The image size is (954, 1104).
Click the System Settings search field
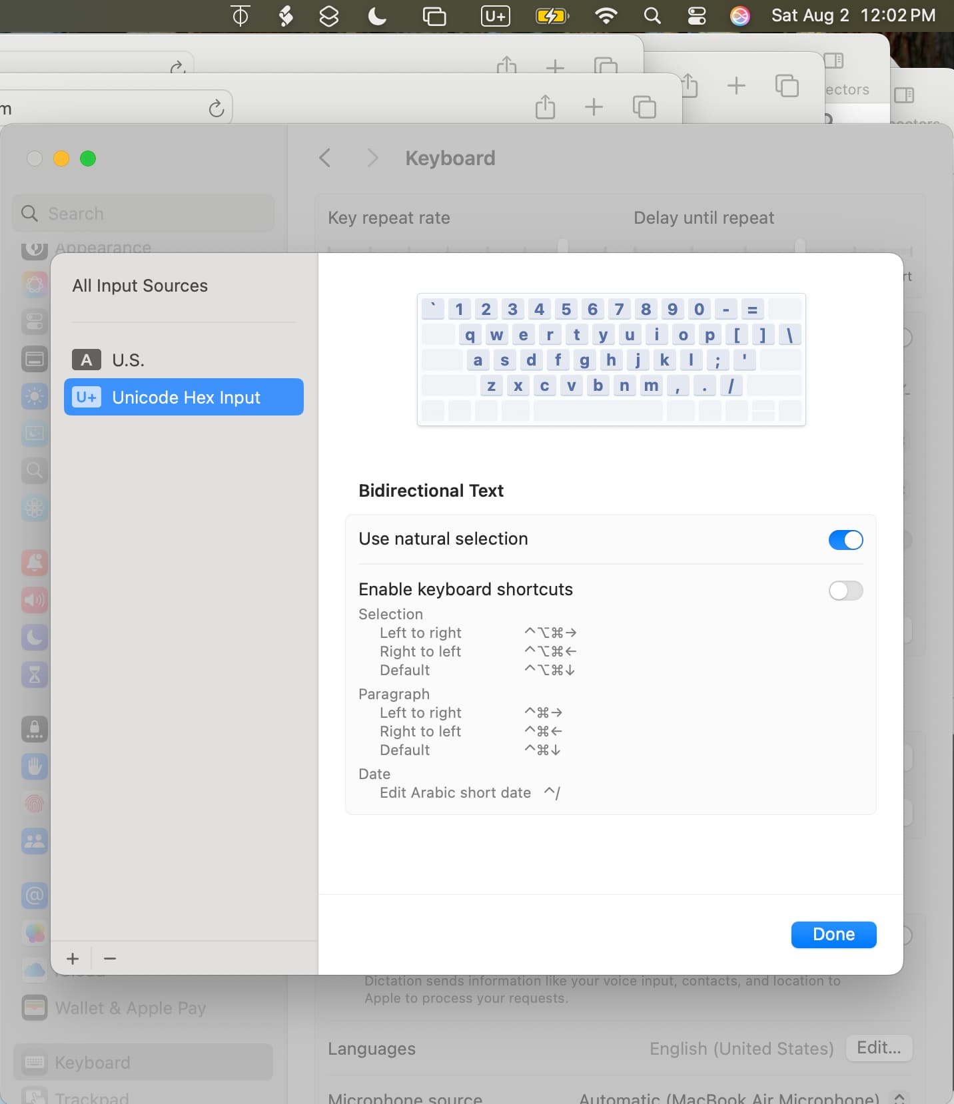(x=144, y=214)
